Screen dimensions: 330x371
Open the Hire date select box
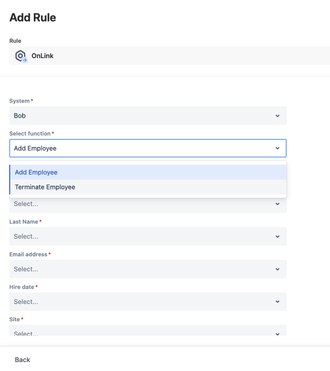point(145,302)
